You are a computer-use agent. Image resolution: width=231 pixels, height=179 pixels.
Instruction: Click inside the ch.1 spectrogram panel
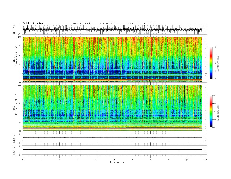112,60
